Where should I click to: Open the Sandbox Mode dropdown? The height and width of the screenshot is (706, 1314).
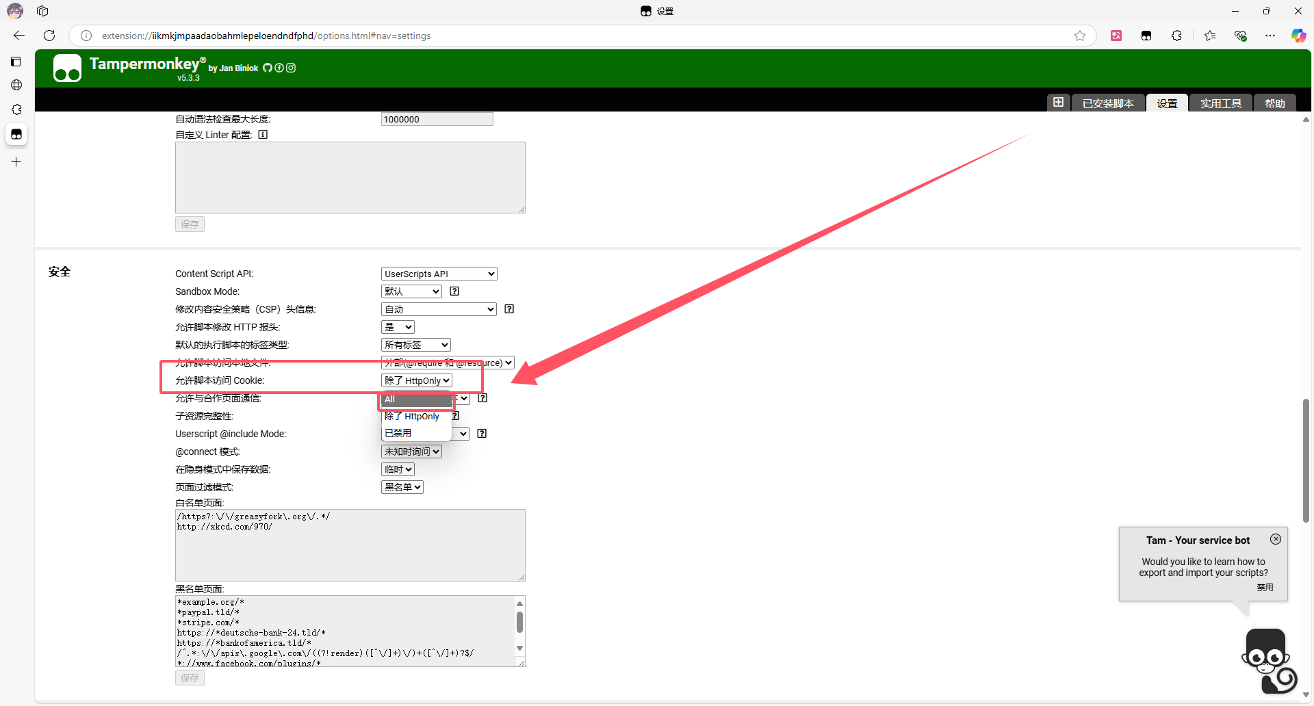[x=411, y=291]
